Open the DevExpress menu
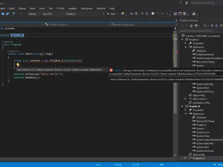Image resolution: width=223 pixels, height=167 pixels. click(87, 8)
